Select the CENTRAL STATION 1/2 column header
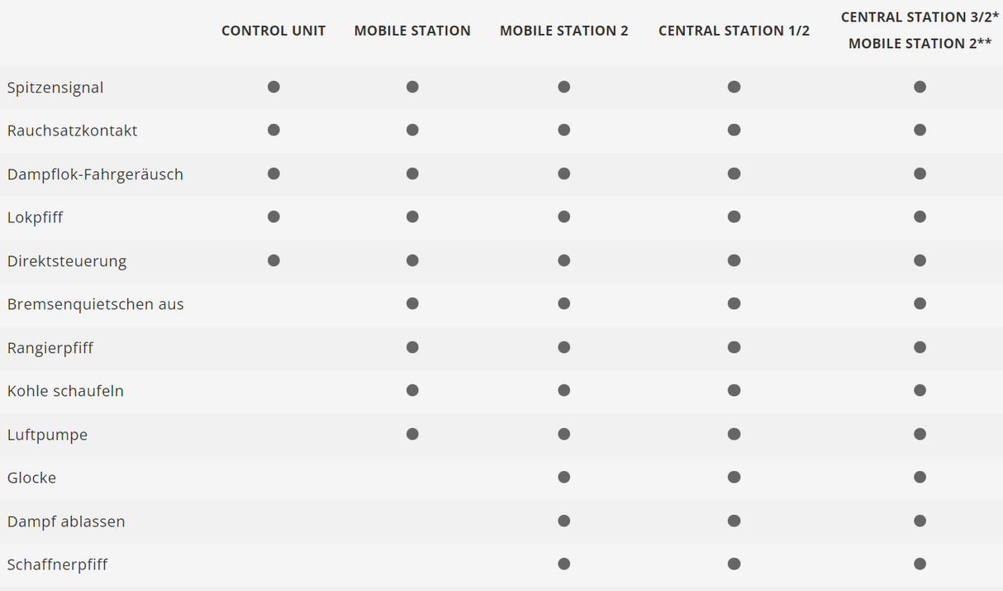The height and width of the screenshot is (591, 1003). tap(734, 31)
